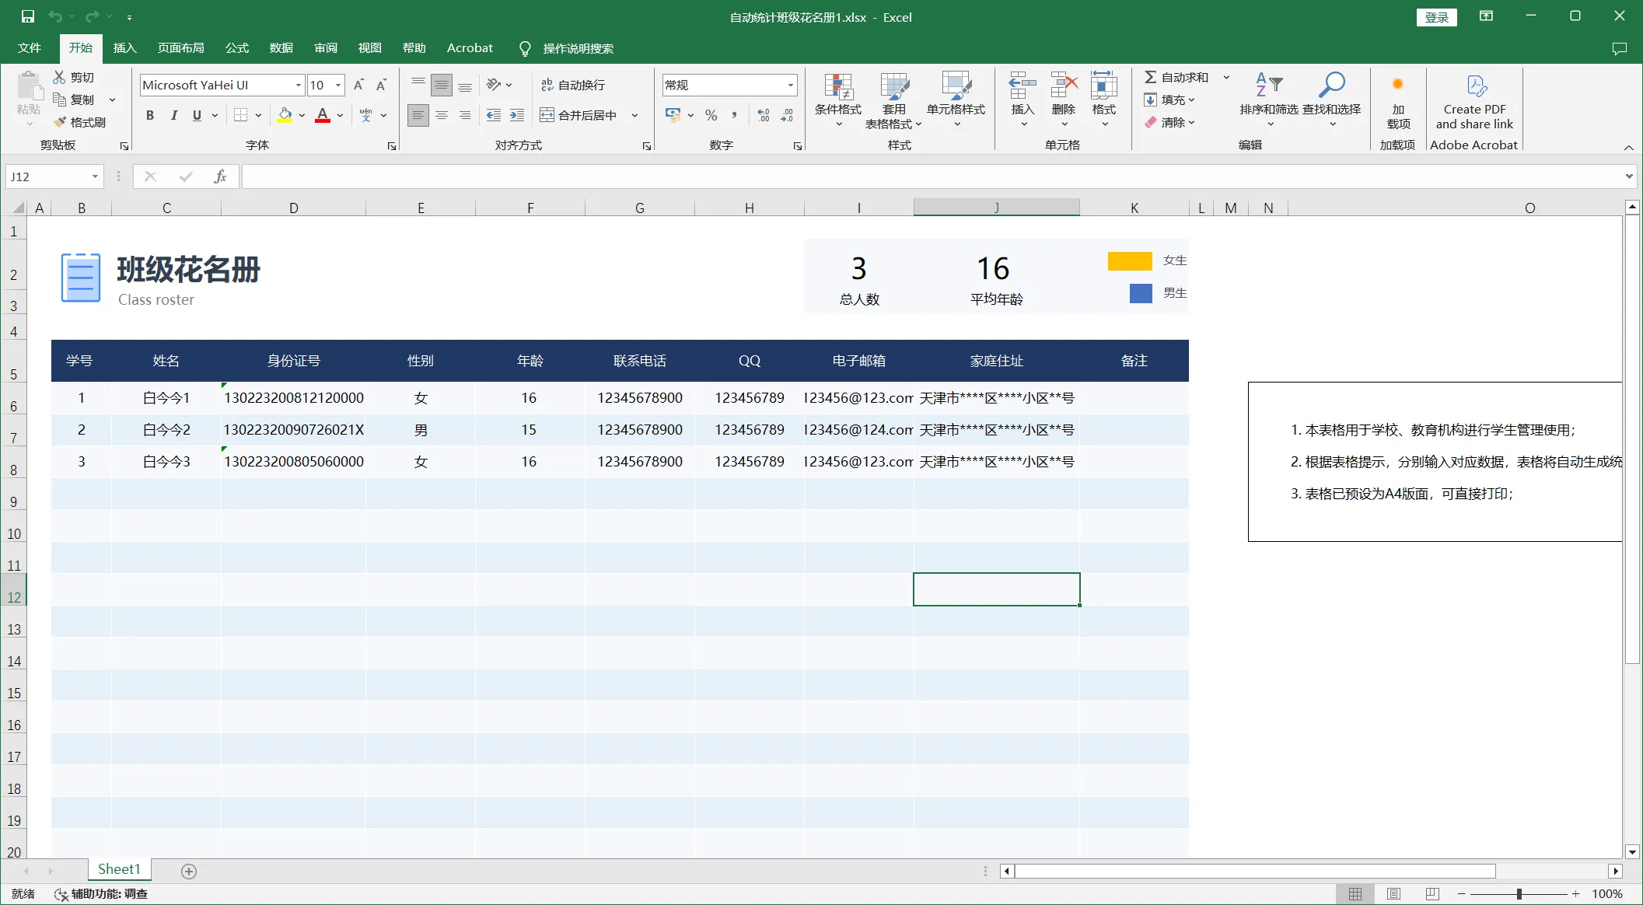This screenshot has width=1643, height=905.
Task: Open Find and Select magnifier icon
Action: [x=1331, y=86]
